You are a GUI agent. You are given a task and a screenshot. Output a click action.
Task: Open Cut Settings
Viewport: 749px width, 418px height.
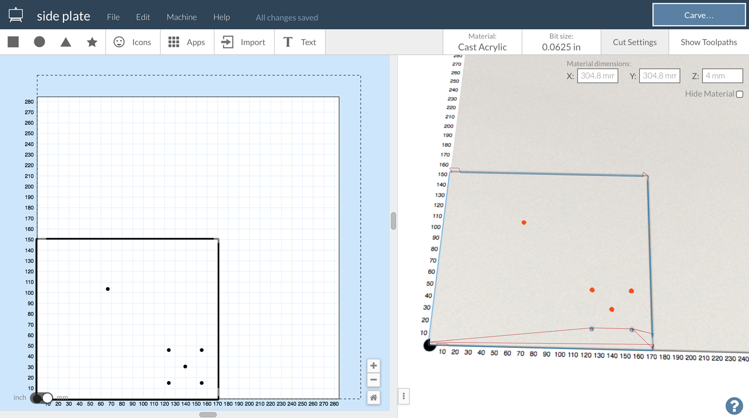pyautogui.click(x=634, y=42)
